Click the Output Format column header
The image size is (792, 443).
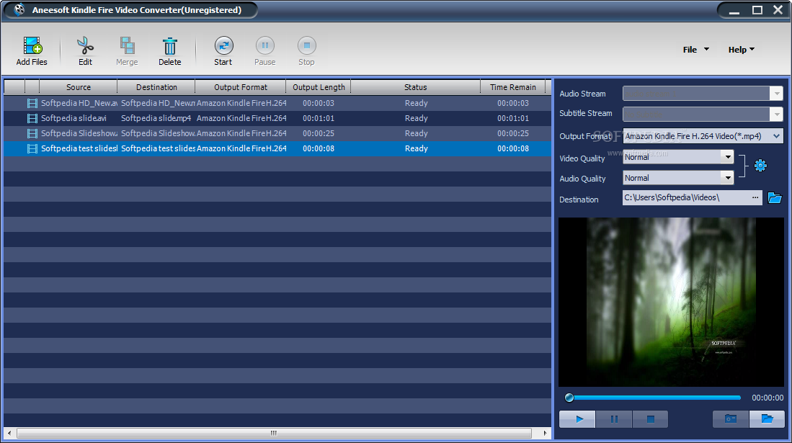point(241,87)
